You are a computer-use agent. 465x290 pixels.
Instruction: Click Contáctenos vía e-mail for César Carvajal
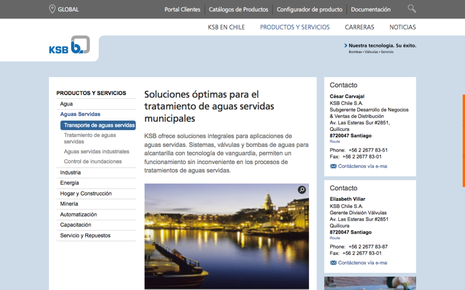coord(363,166)
